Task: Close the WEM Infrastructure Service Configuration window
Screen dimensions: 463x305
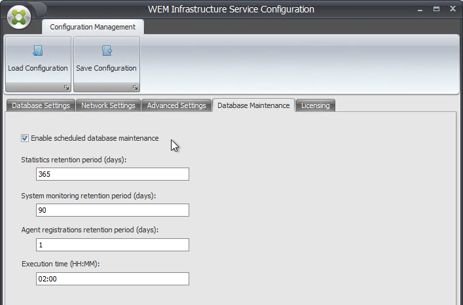Action: tap(453, 9)
